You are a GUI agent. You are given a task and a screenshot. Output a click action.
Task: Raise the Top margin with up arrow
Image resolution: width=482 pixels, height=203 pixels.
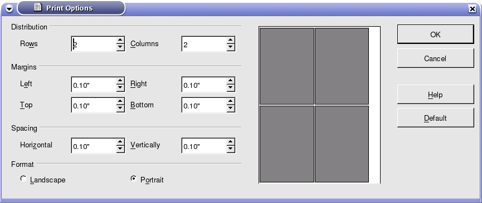point(120,101)
